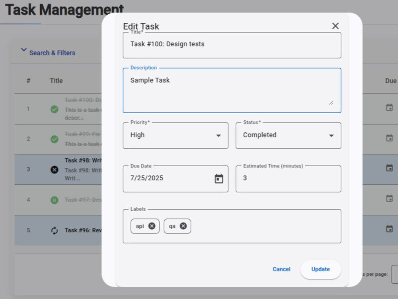Click calendar icon in table row 3
The height and width of the screenshot is (299, 398).
pyautogui.click(x=389, y=168)
